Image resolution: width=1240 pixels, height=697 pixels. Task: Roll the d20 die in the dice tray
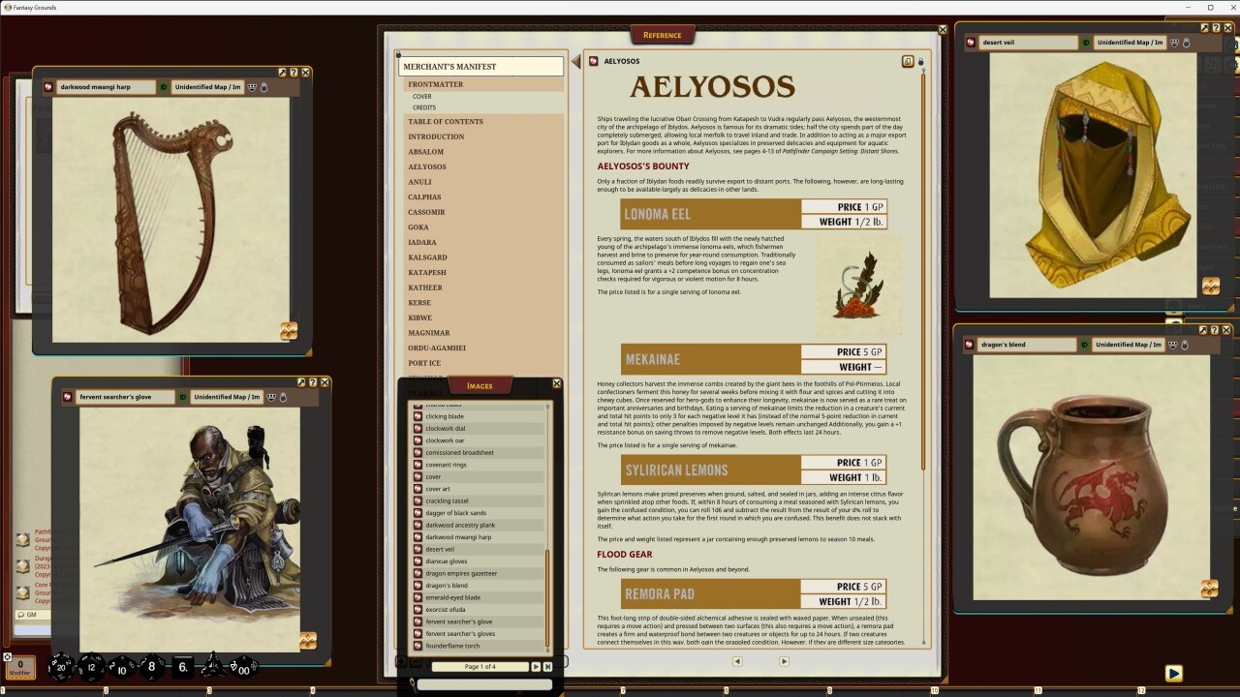tap(60, 667)
